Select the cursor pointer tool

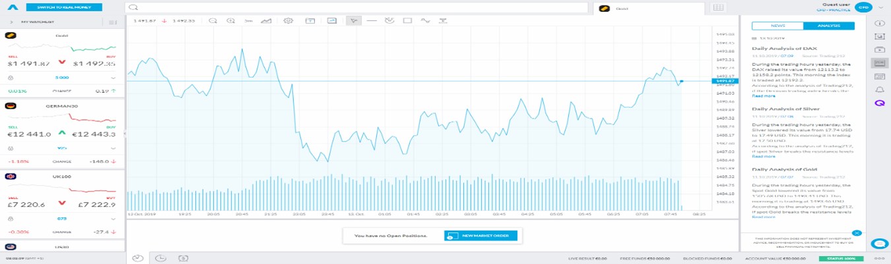(x=354, y=20)
